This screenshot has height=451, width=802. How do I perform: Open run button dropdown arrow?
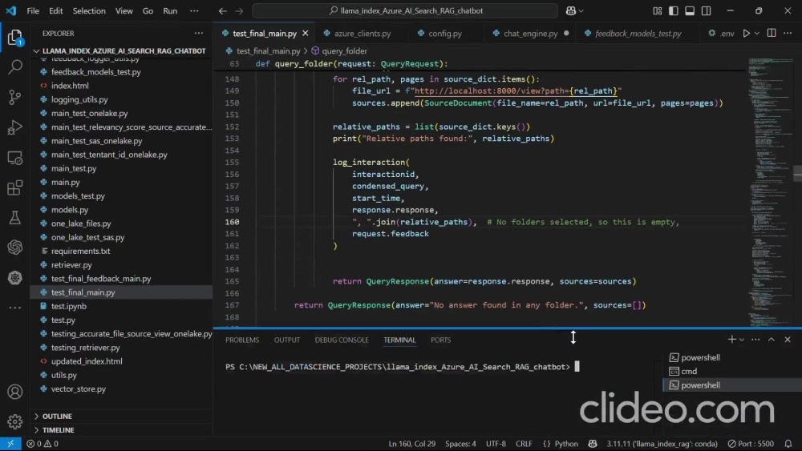pos(757,33)
